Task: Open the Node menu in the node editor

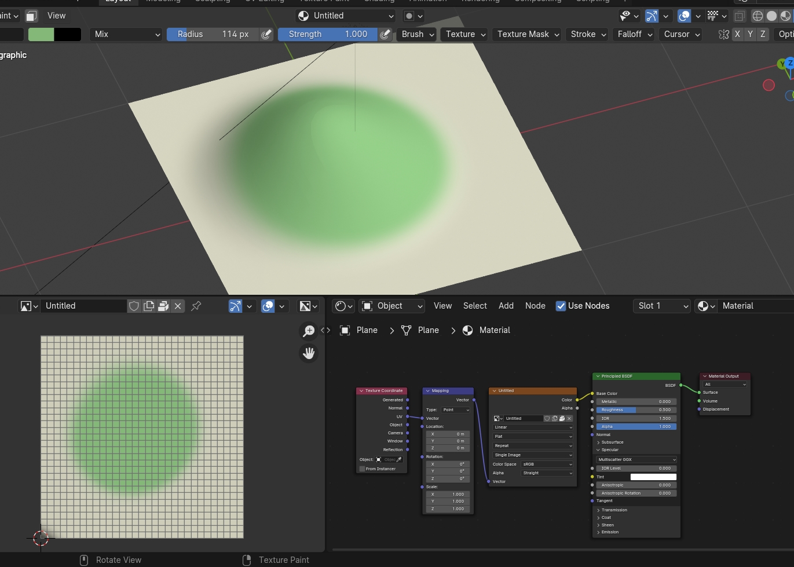Action: [535, 306]
